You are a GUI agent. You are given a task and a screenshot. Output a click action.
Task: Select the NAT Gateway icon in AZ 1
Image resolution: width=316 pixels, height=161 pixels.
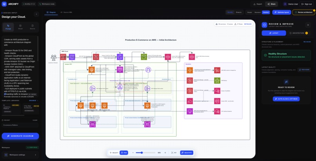[x=93, y=88]
